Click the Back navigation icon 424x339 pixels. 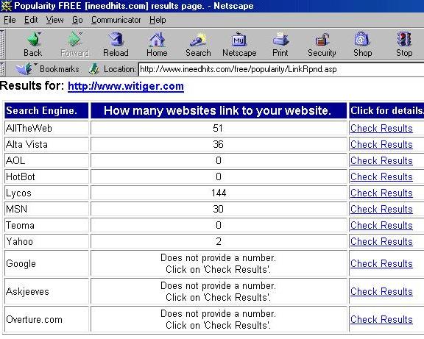(x=33, y=40)
